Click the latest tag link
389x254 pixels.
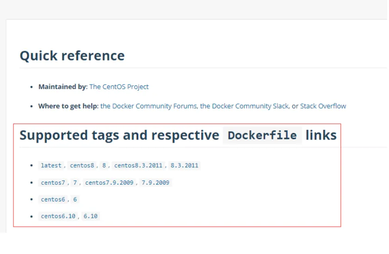click(51, 165)
